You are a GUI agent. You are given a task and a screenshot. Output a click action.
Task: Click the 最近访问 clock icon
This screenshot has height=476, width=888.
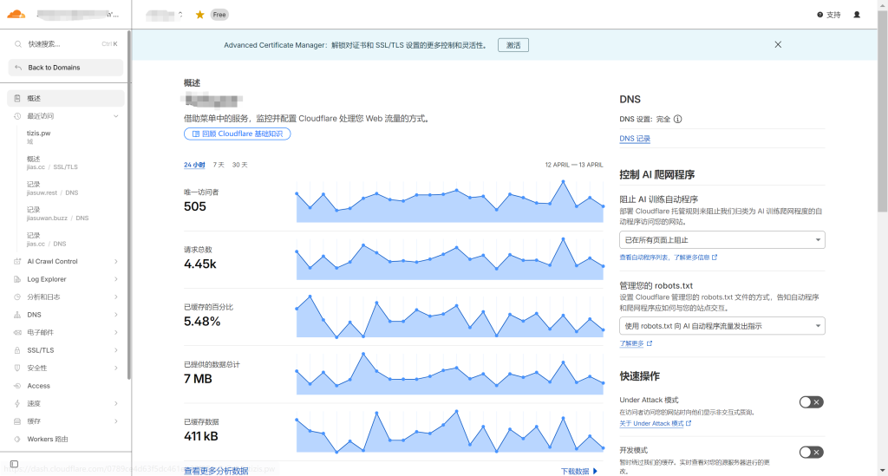[17, 116]
